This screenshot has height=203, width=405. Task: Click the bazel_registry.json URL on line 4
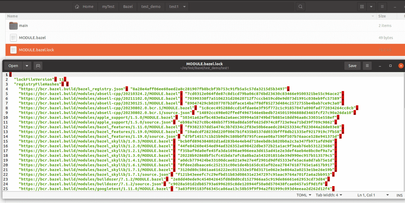coord(72,89)
